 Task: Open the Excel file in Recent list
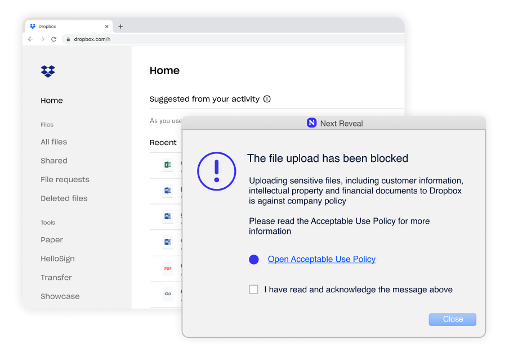[x=168, y=164]
